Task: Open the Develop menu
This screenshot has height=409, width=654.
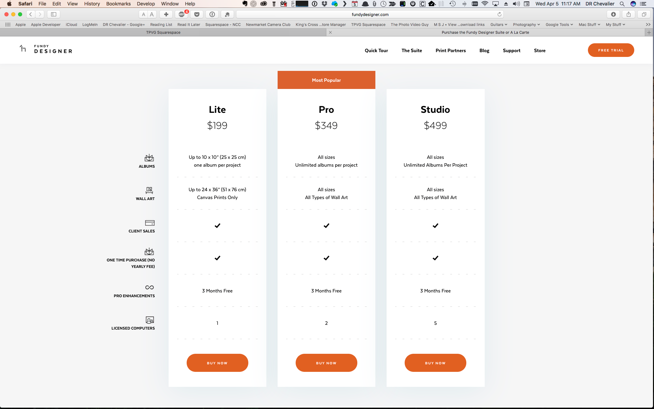Action: click(x=146, y=4)
